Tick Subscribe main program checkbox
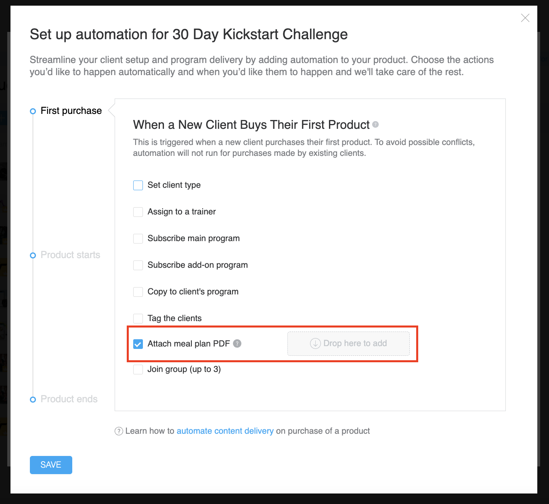The height and width of the screenshot is (504, 549). click(138, 239)
